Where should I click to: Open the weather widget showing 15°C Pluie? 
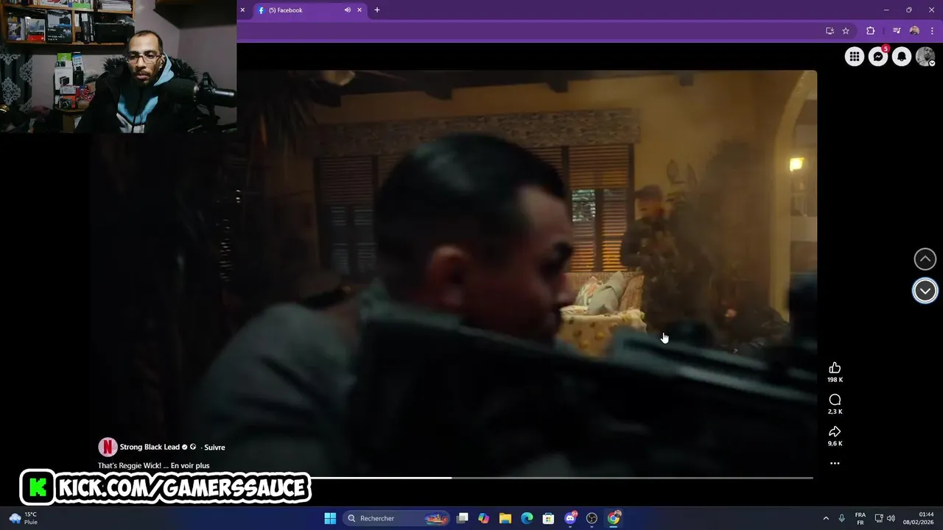23,518
